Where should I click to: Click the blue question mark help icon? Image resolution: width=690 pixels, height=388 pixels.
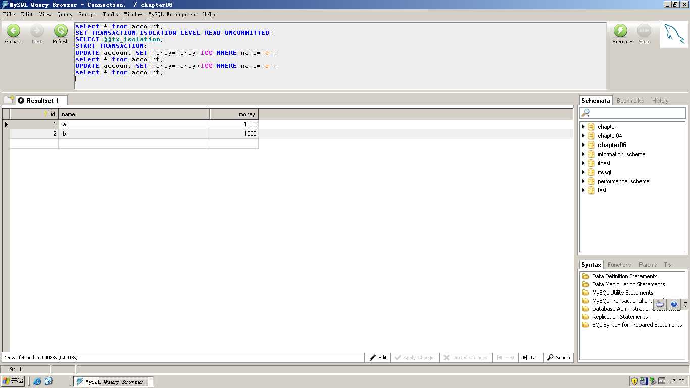pyautogui.click(x=674, y=304)
